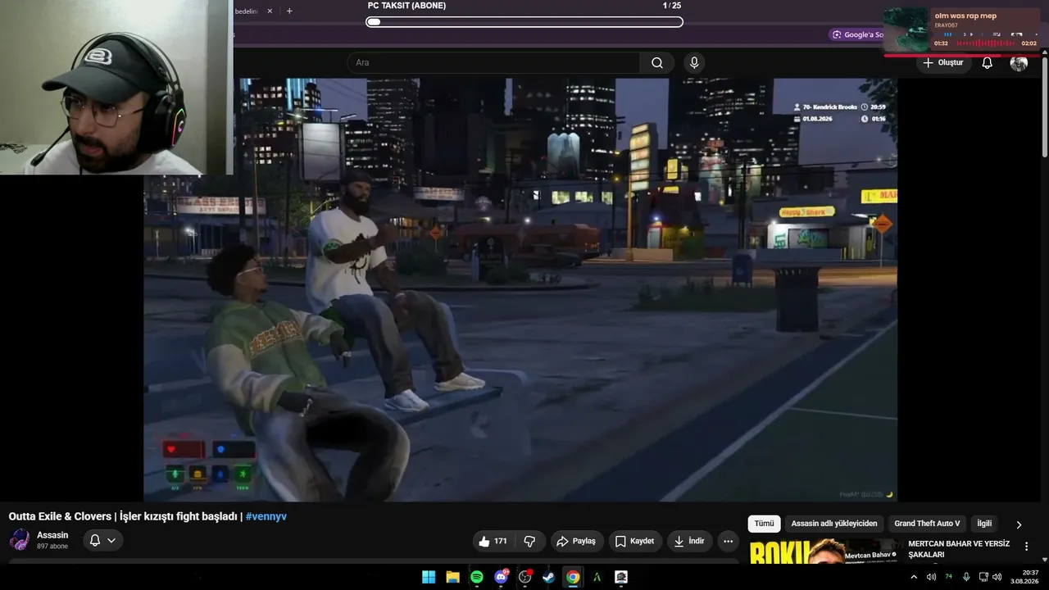Open the three-dot more actions menu beside İndir
Screen dimensions: 1049x590
pyautogui.click(x=728, y=541)
